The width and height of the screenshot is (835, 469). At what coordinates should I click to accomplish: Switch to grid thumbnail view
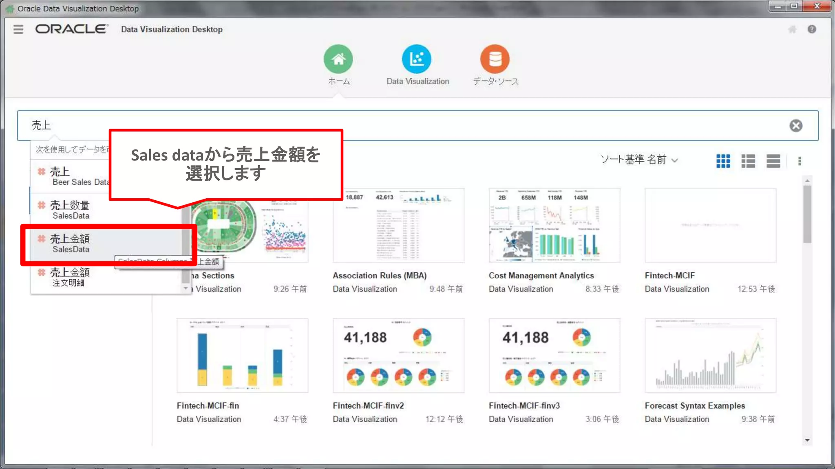[x=723, y=161]
